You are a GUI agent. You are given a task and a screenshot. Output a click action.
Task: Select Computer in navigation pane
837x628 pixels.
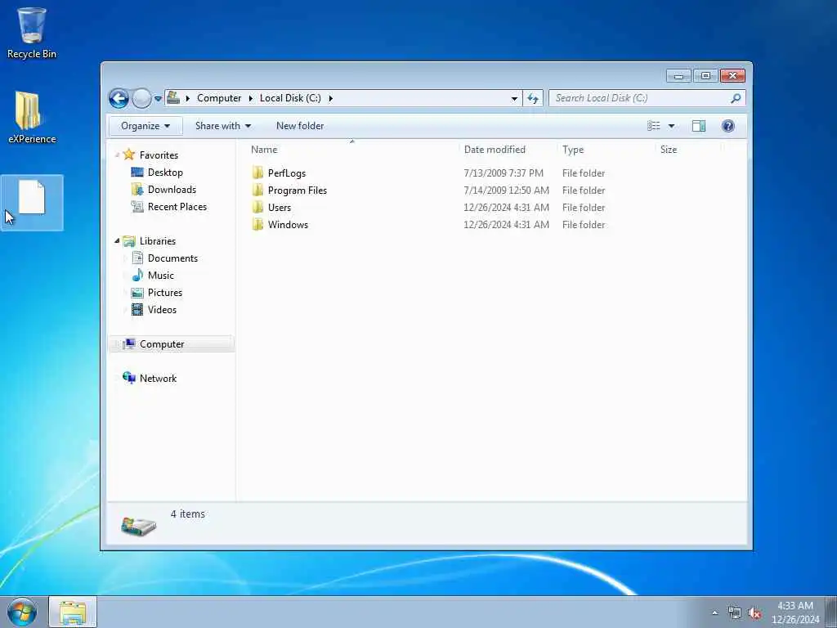tap(162, 344)
